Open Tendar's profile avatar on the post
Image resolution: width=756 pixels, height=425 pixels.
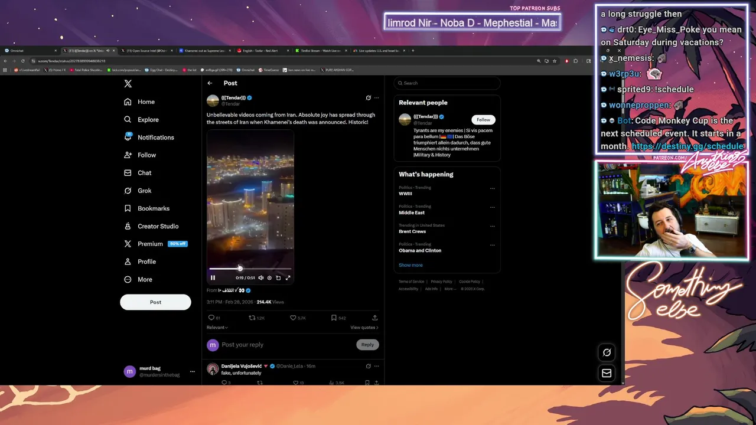click(x=213, y=100)
